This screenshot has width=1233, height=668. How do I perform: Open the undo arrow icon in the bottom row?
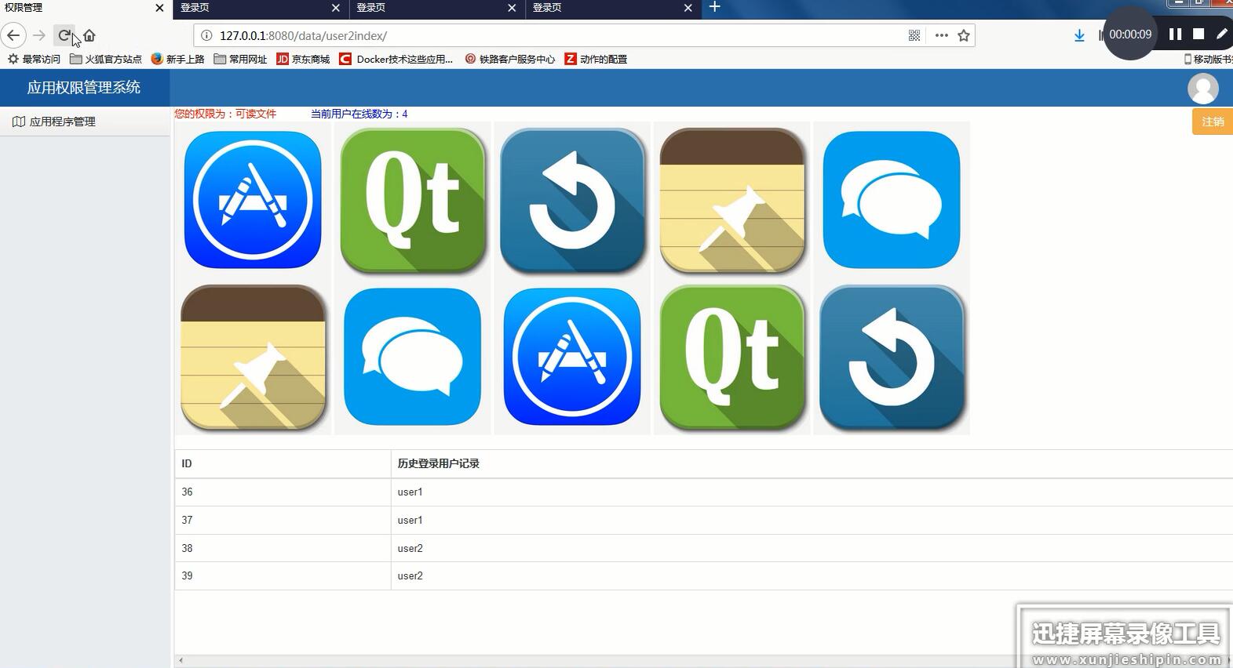892,357
